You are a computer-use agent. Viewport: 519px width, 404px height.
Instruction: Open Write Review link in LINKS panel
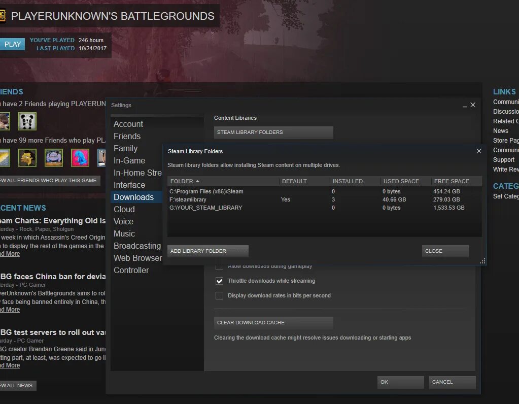click(506, 169)
